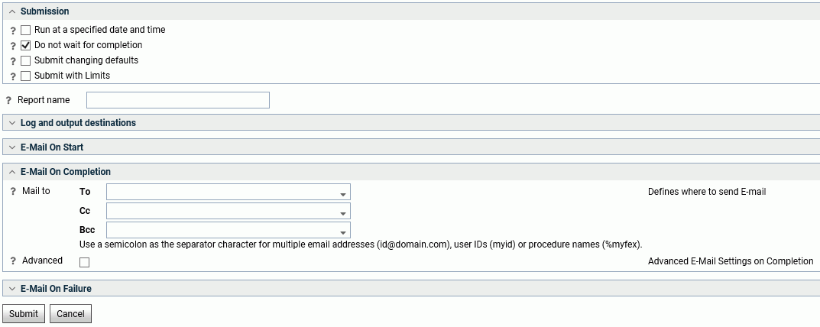The image size is (820, 327).
Task: Uncheck Do not wait for completion
Action: coord(26,46)
